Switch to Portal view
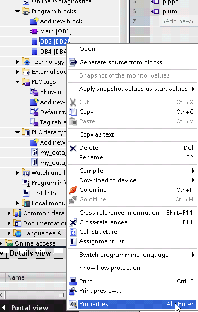The height and width of the screenshot is (312, 198). coord(25,308)
